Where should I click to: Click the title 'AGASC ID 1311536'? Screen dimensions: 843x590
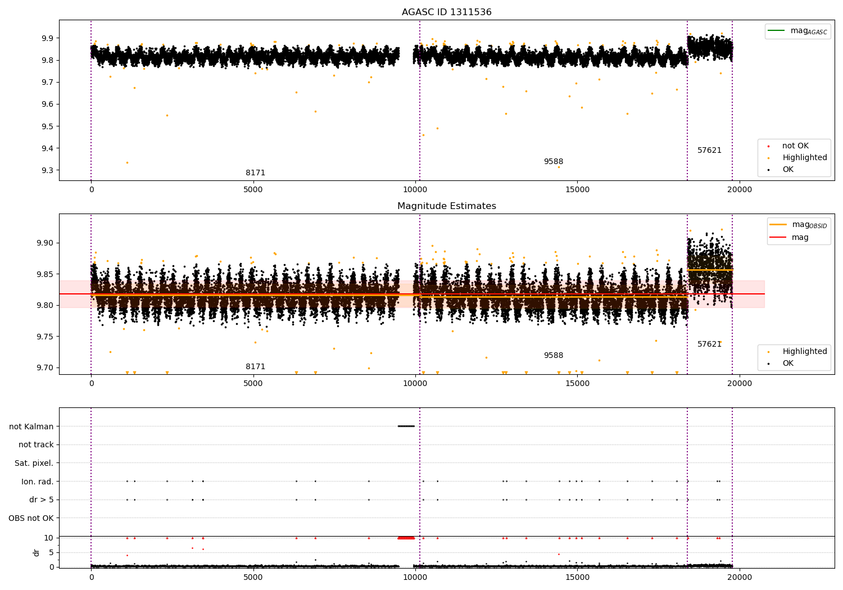447,12
